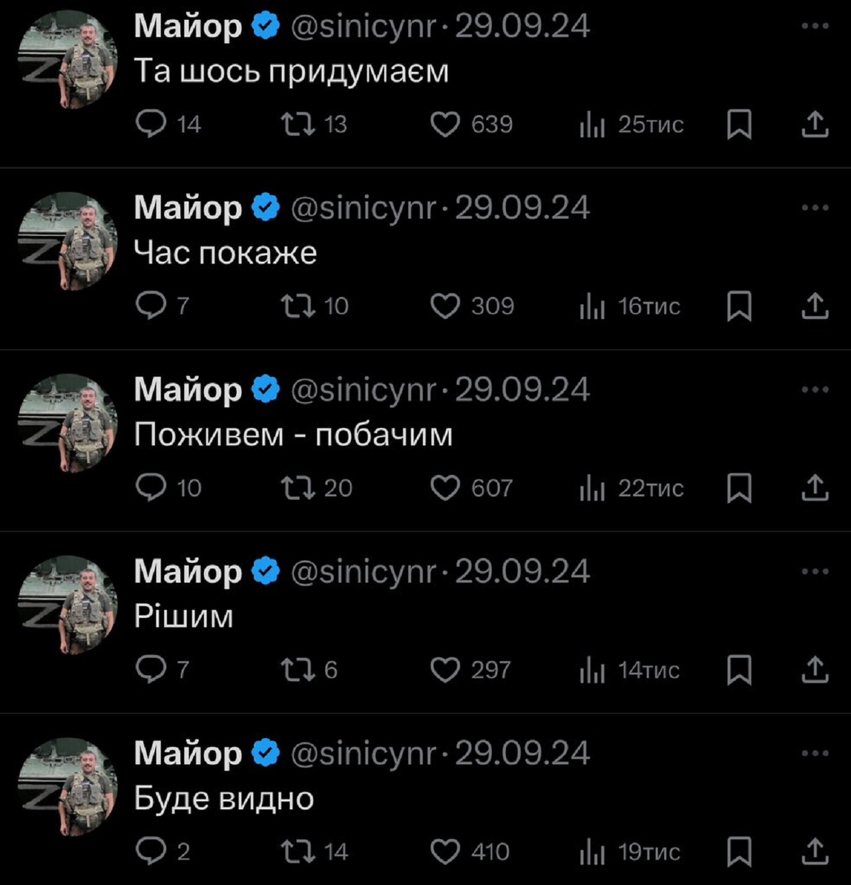The width and height of the screenshot is (851, 885).
Task: Open the 'Буде видно' tweet text
Action: tap(223, 799)
